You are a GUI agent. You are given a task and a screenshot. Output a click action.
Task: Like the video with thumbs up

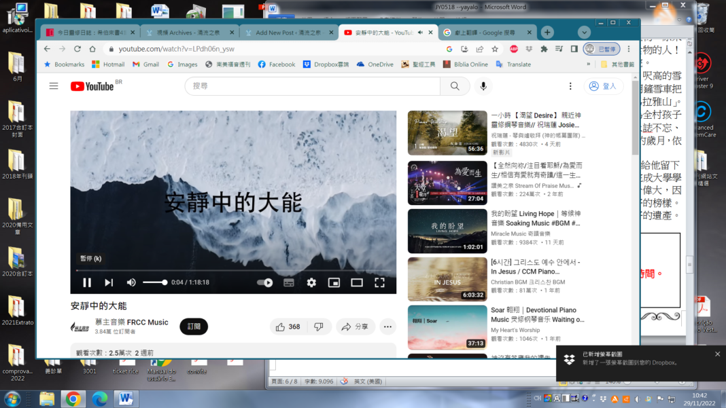click(x=288, y=327)
